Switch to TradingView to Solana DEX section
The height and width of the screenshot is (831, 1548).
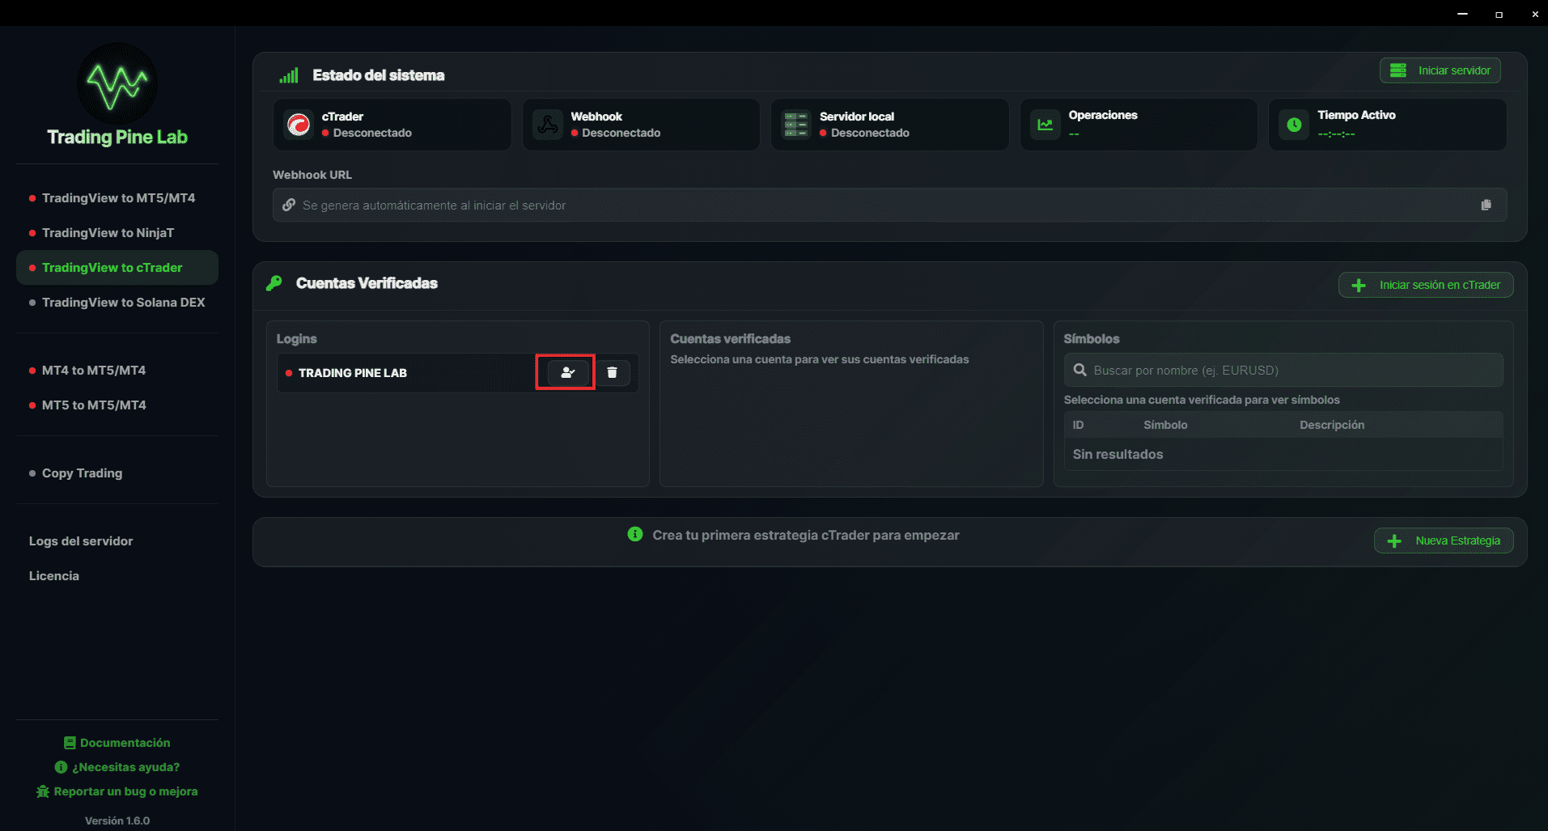click(x=123, y=302)
